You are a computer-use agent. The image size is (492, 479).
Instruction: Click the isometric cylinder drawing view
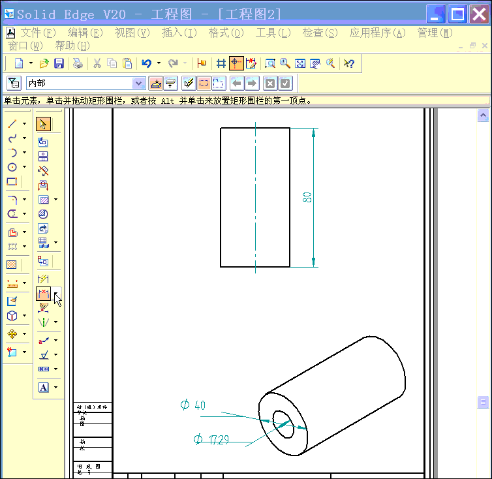[332, 396]
